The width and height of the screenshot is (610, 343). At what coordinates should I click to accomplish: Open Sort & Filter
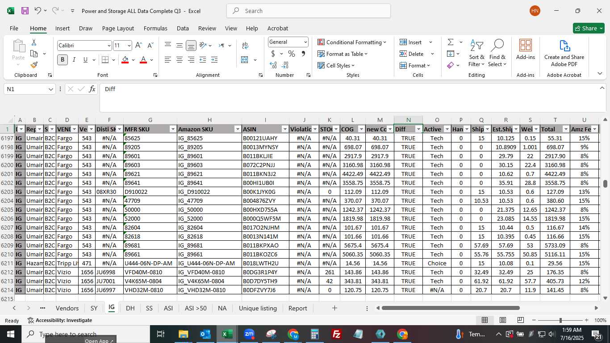(x=476, y=54)
